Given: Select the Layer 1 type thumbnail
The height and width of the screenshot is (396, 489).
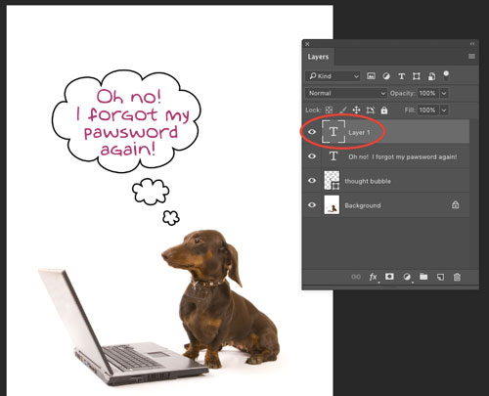Looking at the screenshot, I should [333, 132].
